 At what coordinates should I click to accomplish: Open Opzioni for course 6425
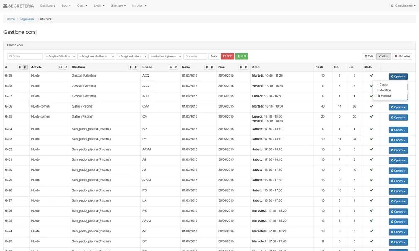(398, 222)
